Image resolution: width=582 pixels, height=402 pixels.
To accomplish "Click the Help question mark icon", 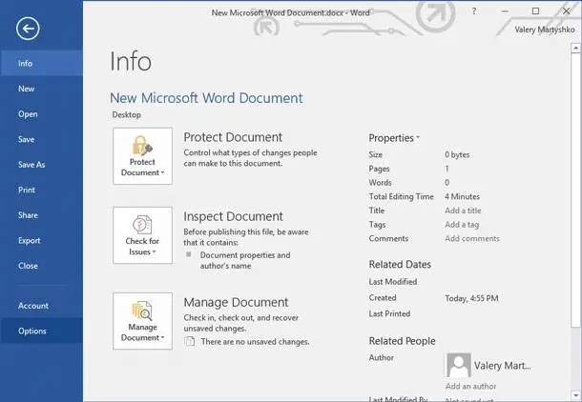I will [x=474, y=11].
